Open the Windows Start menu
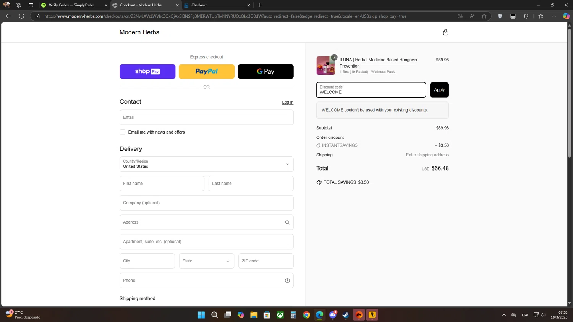573x322 pixels. tap(201, 315)
